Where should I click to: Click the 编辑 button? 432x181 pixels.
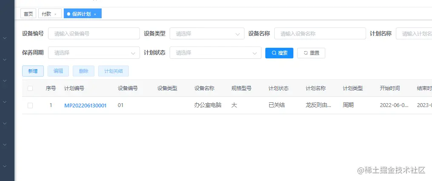tap(58, 71)
